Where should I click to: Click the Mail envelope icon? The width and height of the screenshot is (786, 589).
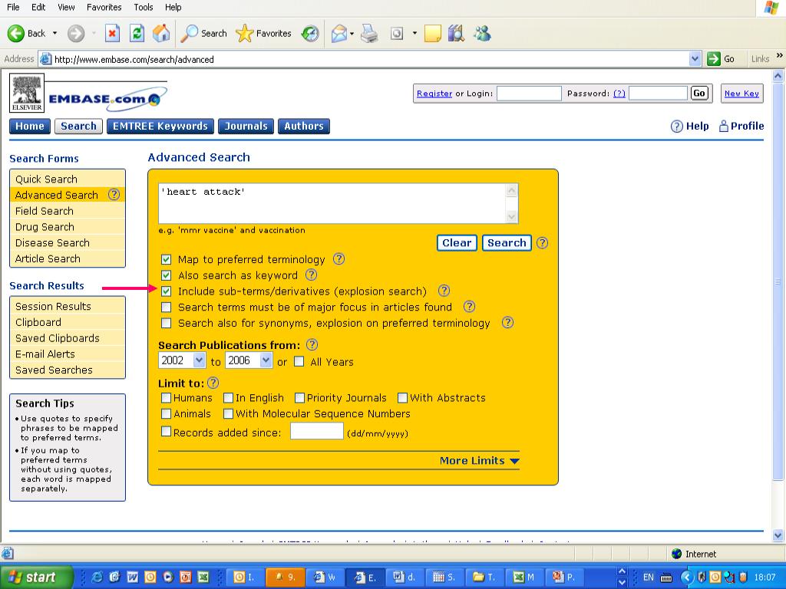coord(339,34)
